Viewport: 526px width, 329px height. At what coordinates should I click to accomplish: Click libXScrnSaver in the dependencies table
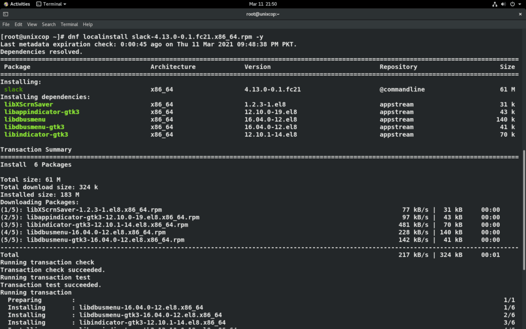[x=29, y=104]
